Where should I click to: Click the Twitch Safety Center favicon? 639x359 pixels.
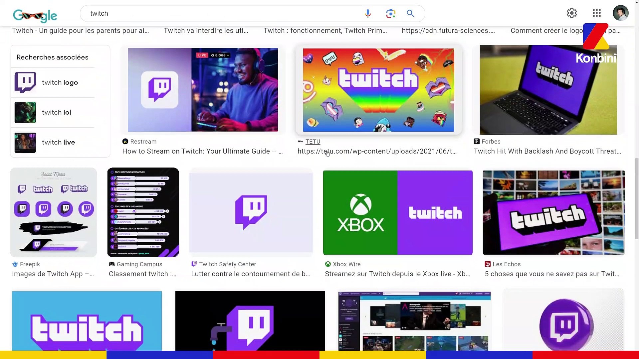point(194,264)
